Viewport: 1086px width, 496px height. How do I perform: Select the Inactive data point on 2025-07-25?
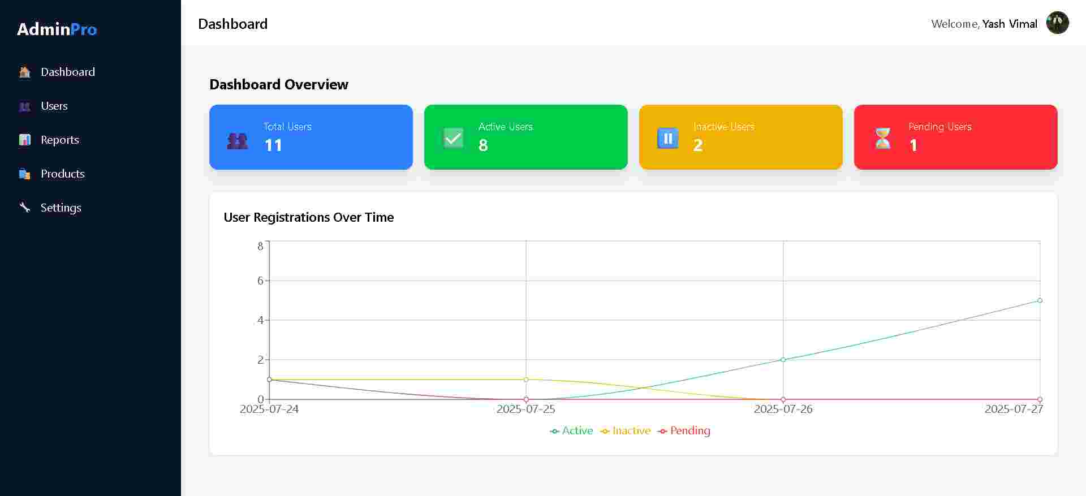tap(526, 379)
